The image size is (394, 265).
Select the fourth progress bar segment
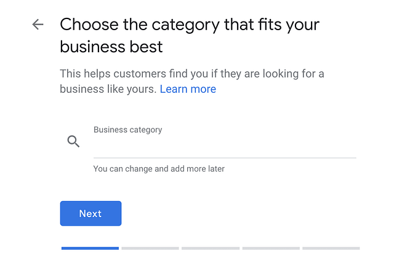pyautogui.click(x=271, y=248)
